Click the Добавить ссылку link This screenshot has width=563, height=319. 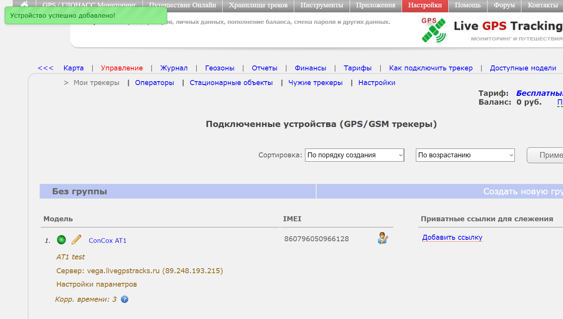(x=452, y=237)
